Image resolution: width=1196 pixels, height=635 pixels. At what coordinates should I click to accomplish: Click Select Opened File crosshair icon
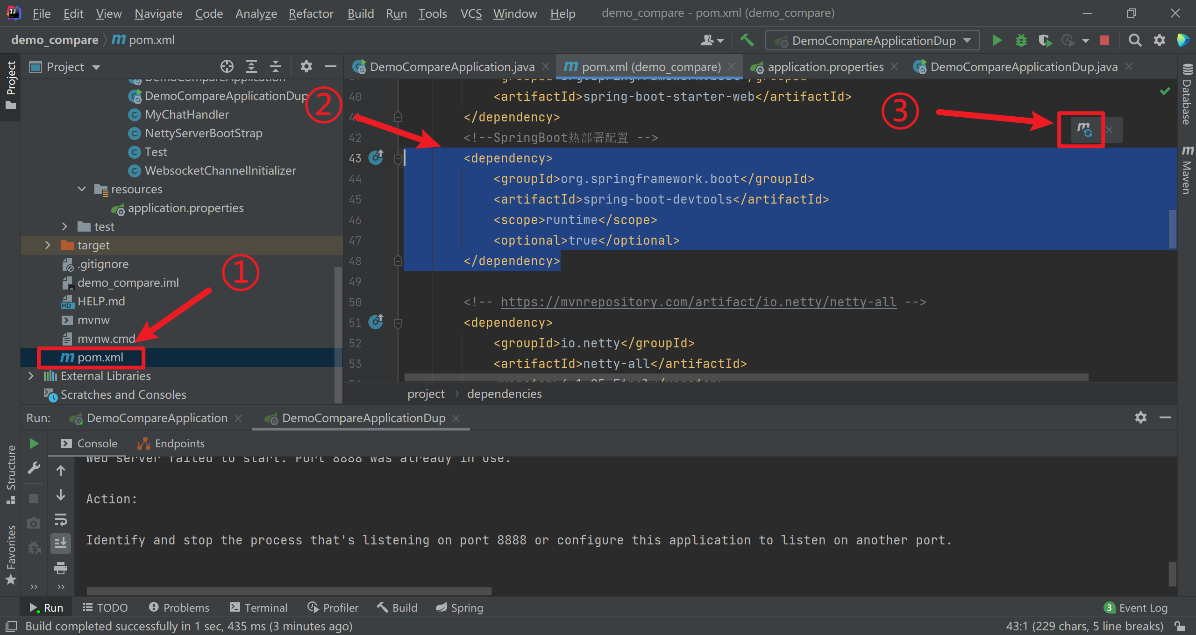coord(227,67)
